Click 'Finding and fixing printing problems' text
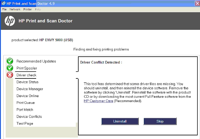The height and width of the screenshot is (139, 200). point(101,49)
